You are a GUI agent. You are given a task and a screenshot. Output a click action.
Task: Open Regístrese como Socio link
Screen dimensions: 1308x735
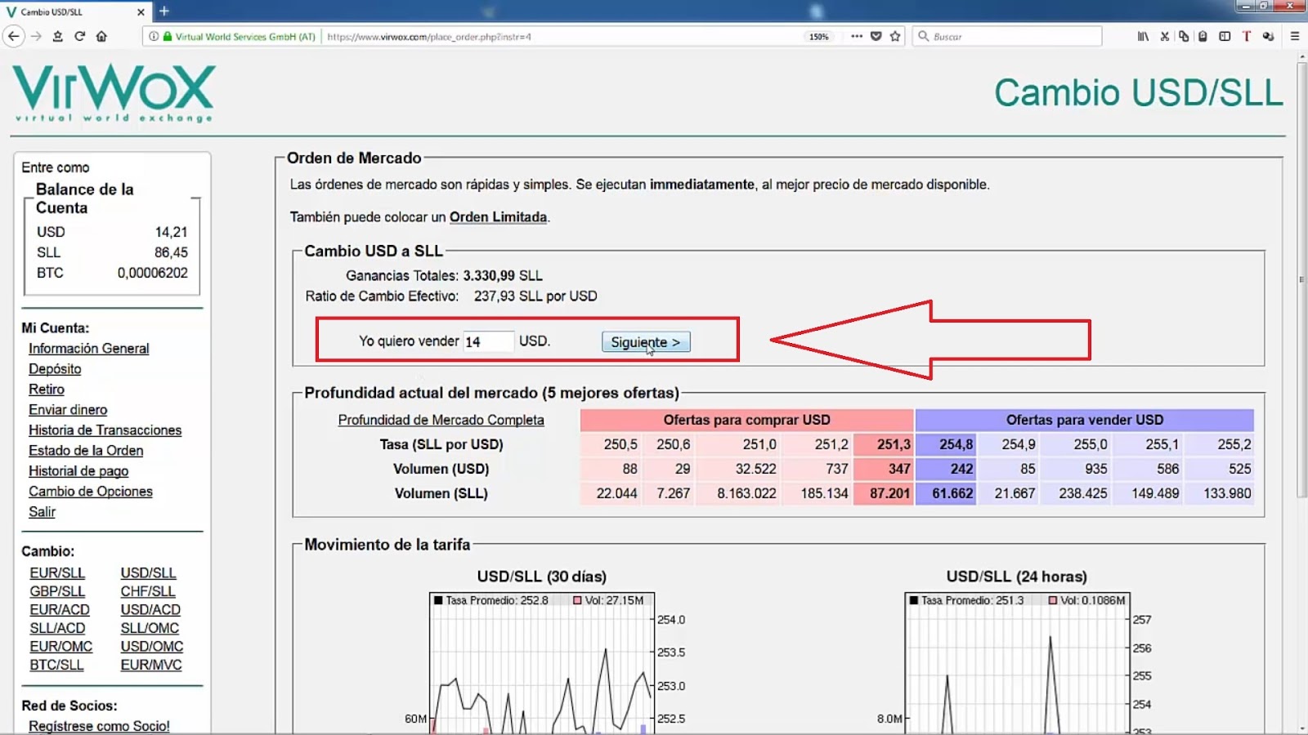click(x=99, y=726)
